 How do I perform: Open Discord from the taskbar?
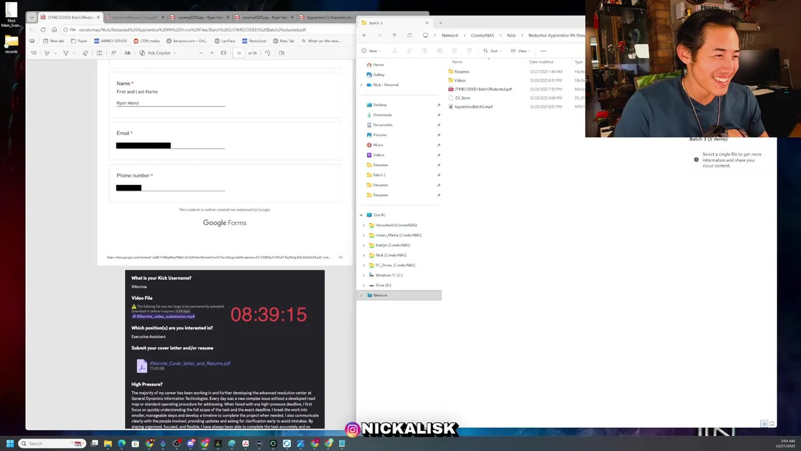click(x=190, y=443)
